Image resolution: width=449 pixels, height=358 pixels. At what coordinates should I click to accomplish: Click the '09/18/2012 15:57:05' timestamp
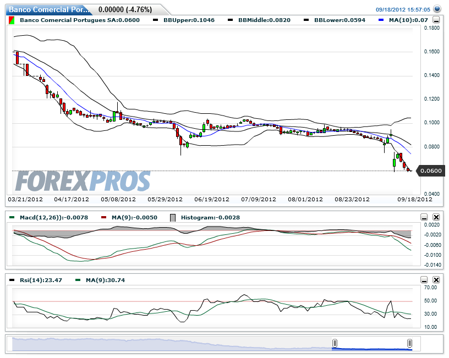click(403, 10)
